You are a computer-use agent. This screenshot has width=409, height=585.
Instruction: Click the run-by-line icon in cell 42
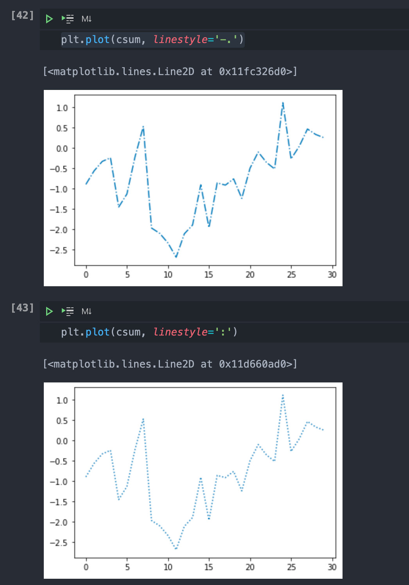[x=68, y=19]
